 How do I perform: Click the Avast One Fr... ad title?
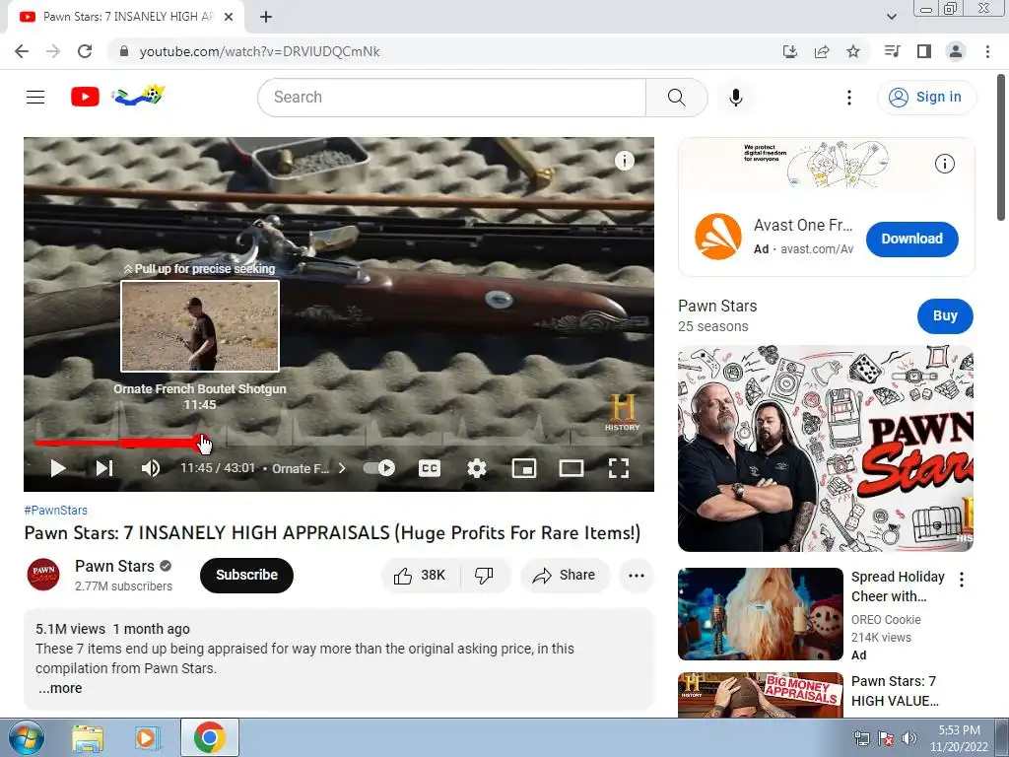(803, 226)
